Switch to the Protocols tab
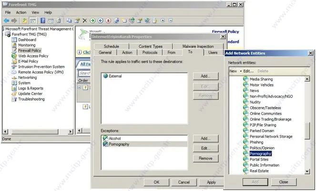Image resolution: width=316 pixels, height=191 pixels. point(150,53)
